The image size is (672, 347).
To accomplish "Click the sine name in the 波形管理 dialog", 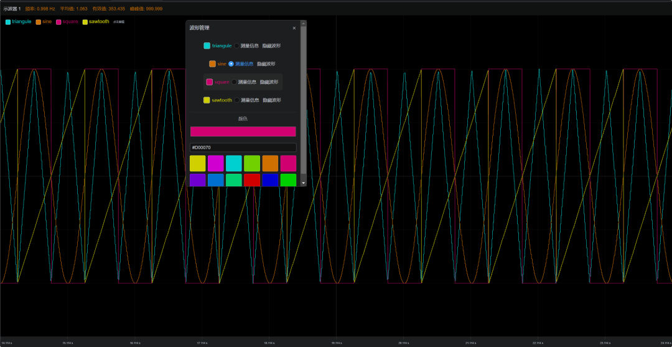I will 222,64.
